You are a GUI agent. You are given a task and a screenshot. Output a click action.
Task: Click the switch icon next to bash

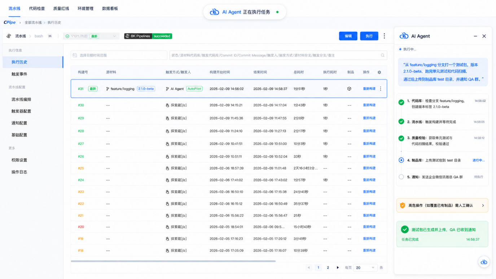click(x=50, y=36)
